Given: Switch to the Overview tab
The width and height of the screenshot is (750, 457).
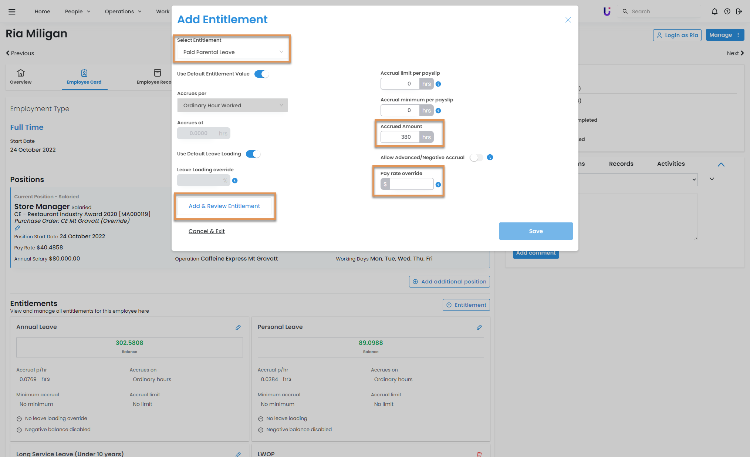Looking at the screenshot, I should point(21,77).
